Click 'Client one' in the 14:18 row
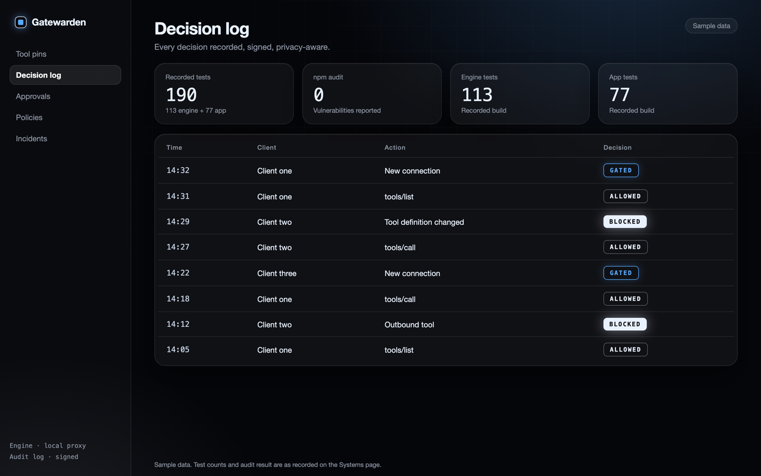Screen dimensions: 761x476 pyautogui.click(x=274, y=299)
